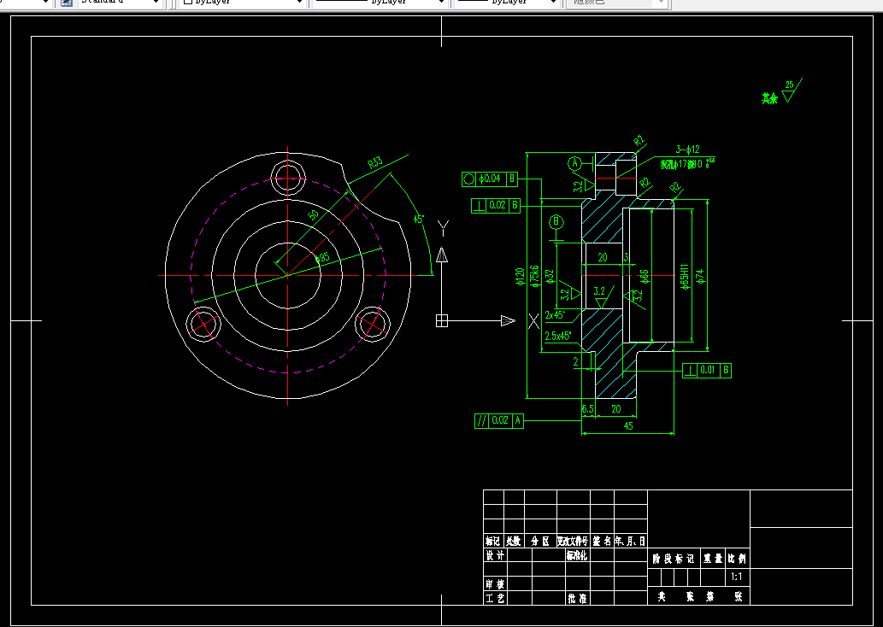Image resolution: width=883 pixels, height=627 pixels.
Task: Select the lower-right bolt hole circle
Action: tap(373, 325)
